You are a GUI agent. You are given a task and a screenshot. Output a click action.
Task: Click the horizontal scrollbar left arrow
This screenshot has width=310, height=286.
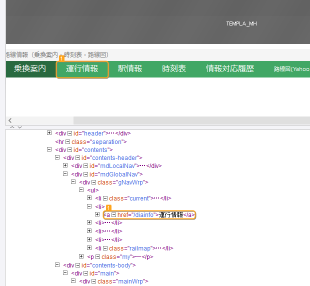pos(10,120)
